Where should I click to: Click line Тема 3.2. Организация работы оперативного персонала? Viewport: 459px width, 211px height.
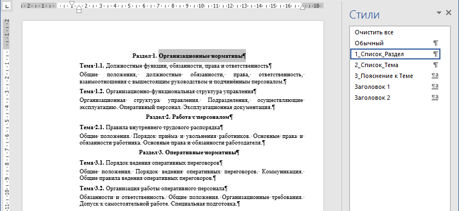click(154, 188)
